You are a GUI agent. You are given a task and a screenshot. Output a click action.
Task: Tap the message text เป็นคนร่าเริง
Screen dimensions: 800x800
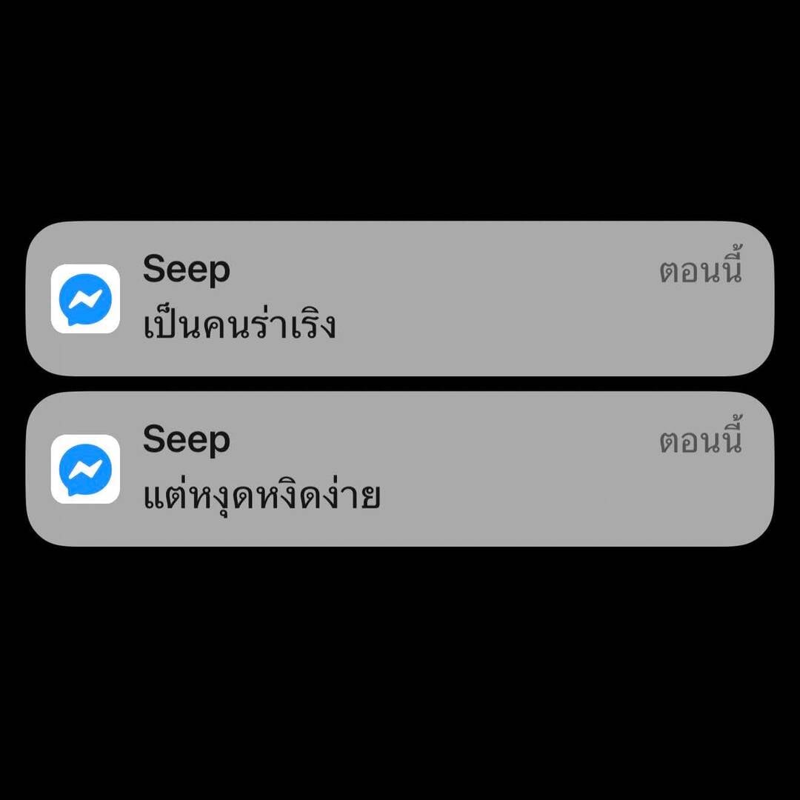tap(239, 324)
